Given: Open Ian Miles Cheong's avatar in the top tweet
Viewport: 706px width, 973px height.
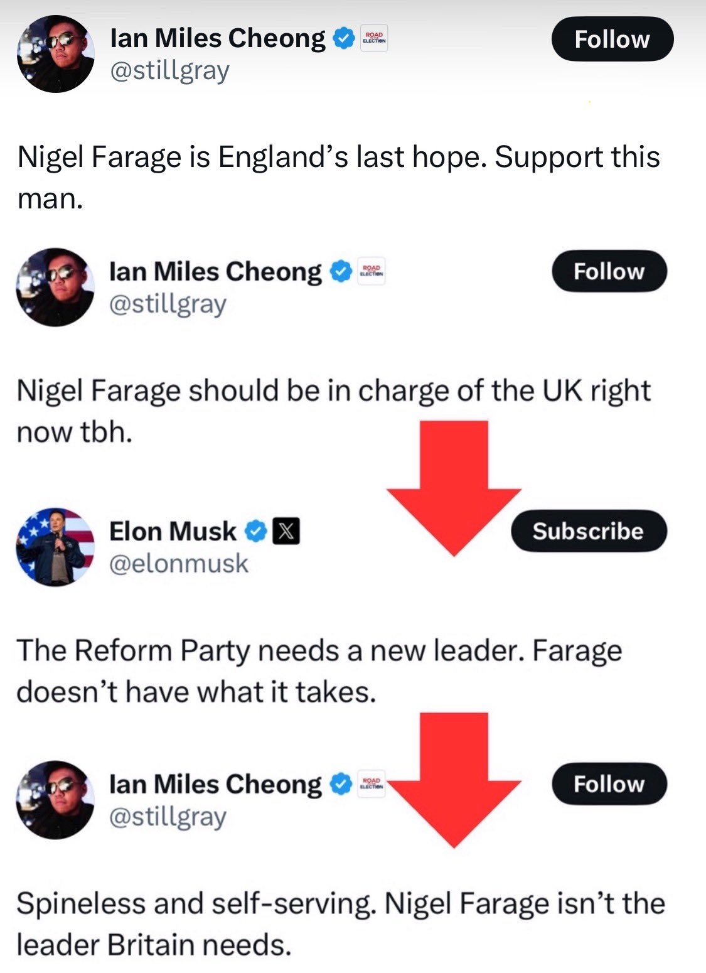Looking at the screenshot, I should [55, 54].
